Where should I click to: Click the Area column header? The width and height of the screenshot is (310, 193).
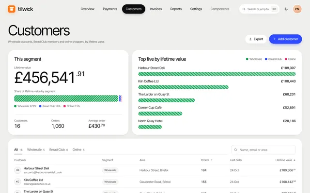(142, 160)
